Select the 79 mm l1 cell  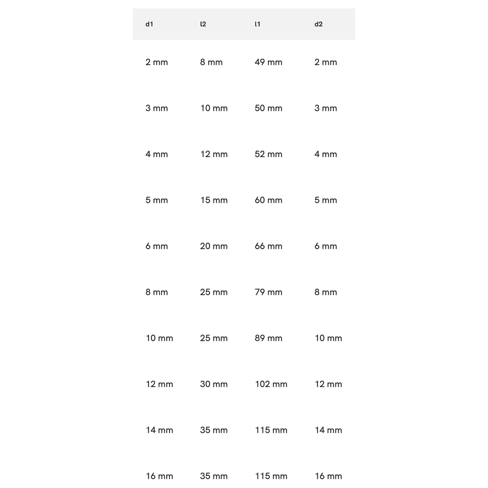click(x=268, y=292)
